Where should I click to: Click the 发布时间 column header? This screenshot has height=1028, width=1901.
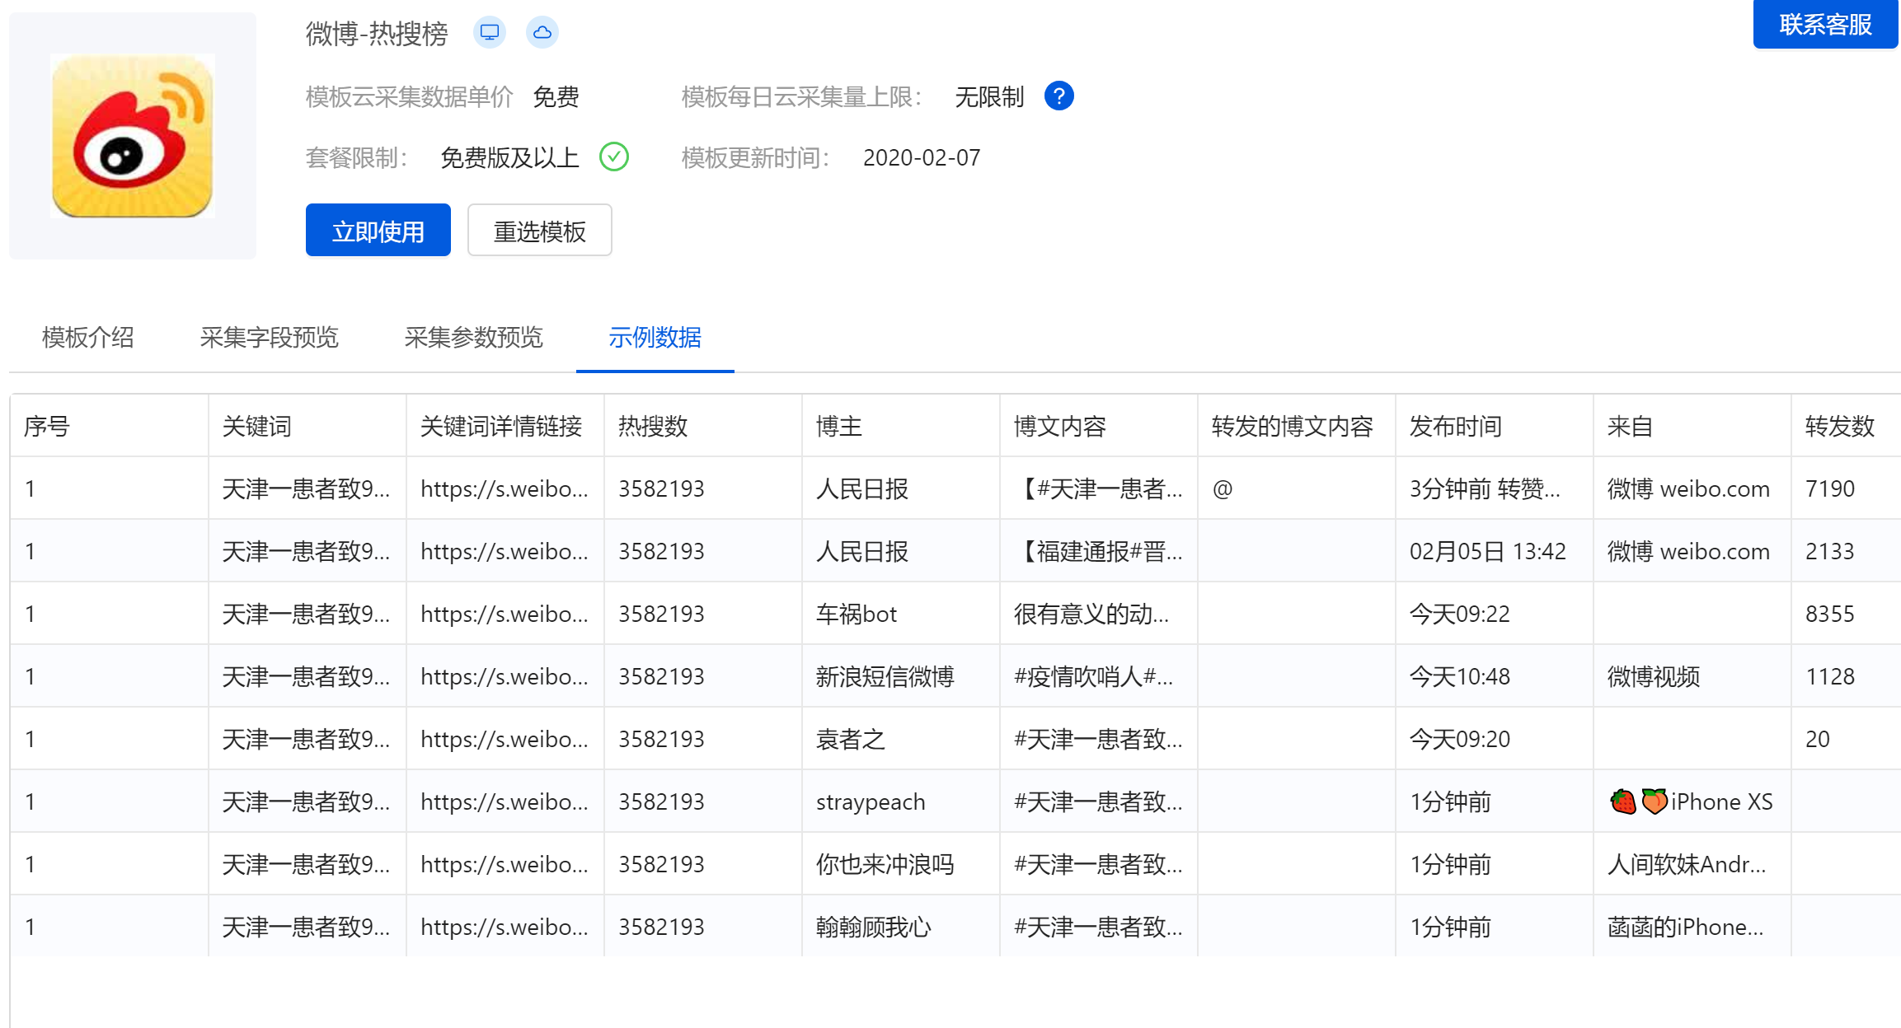coord(1455,426)
